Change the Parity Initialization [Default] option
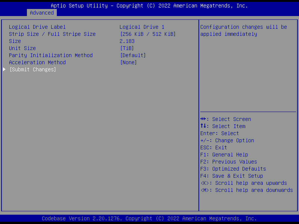The width and height of the screenshot is (299, 224). click(x=133, y=55)
